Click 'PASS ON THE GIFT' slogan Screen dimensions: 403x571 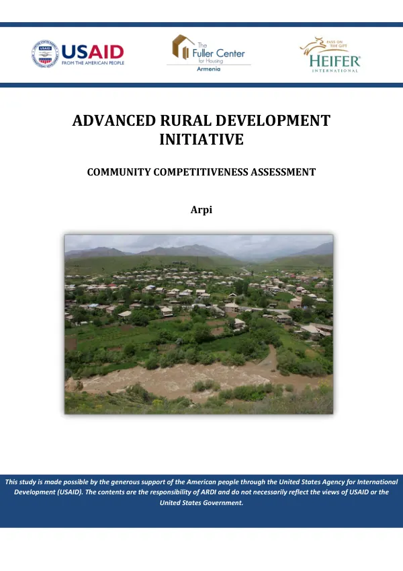[x=337, y=44]
